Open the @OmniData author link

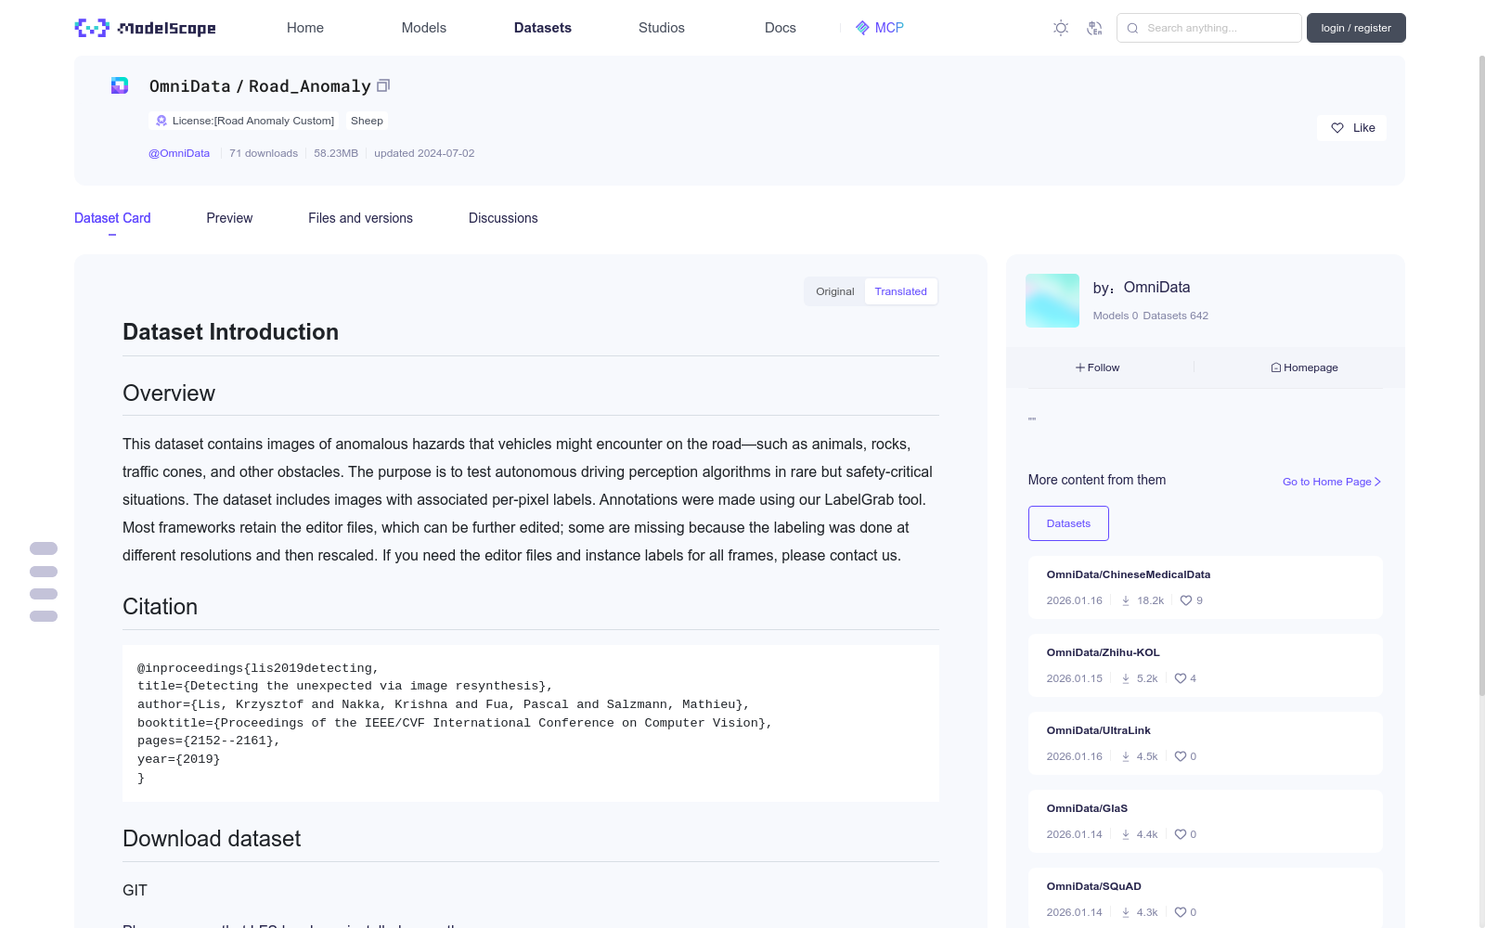coord(179,153)
